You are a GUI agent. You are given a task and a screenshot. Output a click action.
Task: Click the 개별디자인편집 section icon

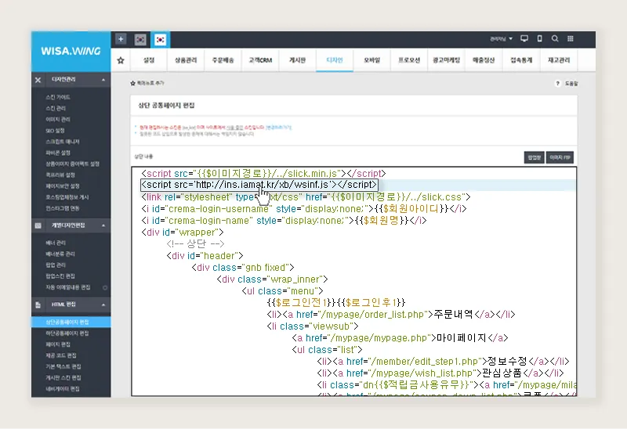point(38,225)
